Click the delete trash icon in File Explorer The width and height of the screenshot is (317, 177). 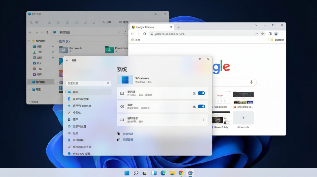pos(94,22)
